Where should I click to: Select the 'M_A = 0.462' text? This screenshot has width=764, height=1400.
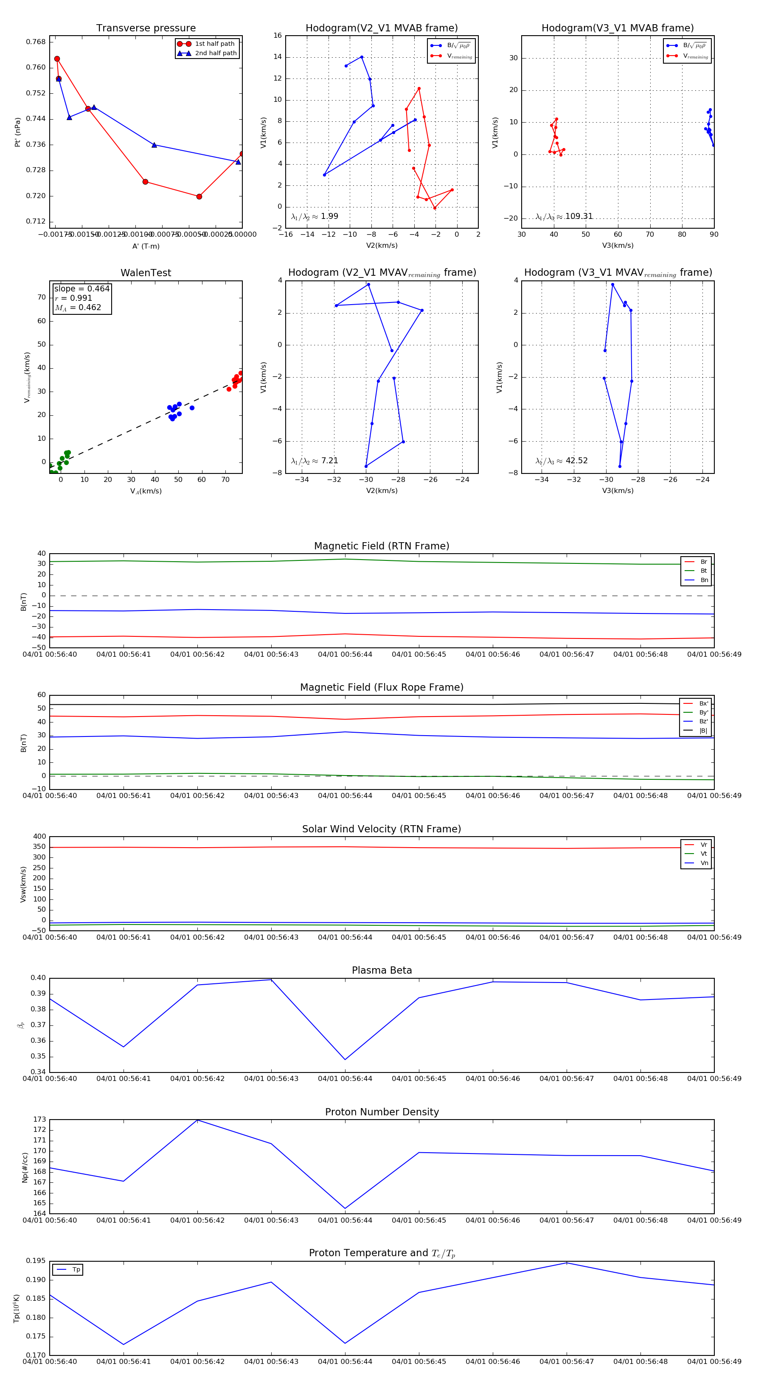[x=77, y=308]
